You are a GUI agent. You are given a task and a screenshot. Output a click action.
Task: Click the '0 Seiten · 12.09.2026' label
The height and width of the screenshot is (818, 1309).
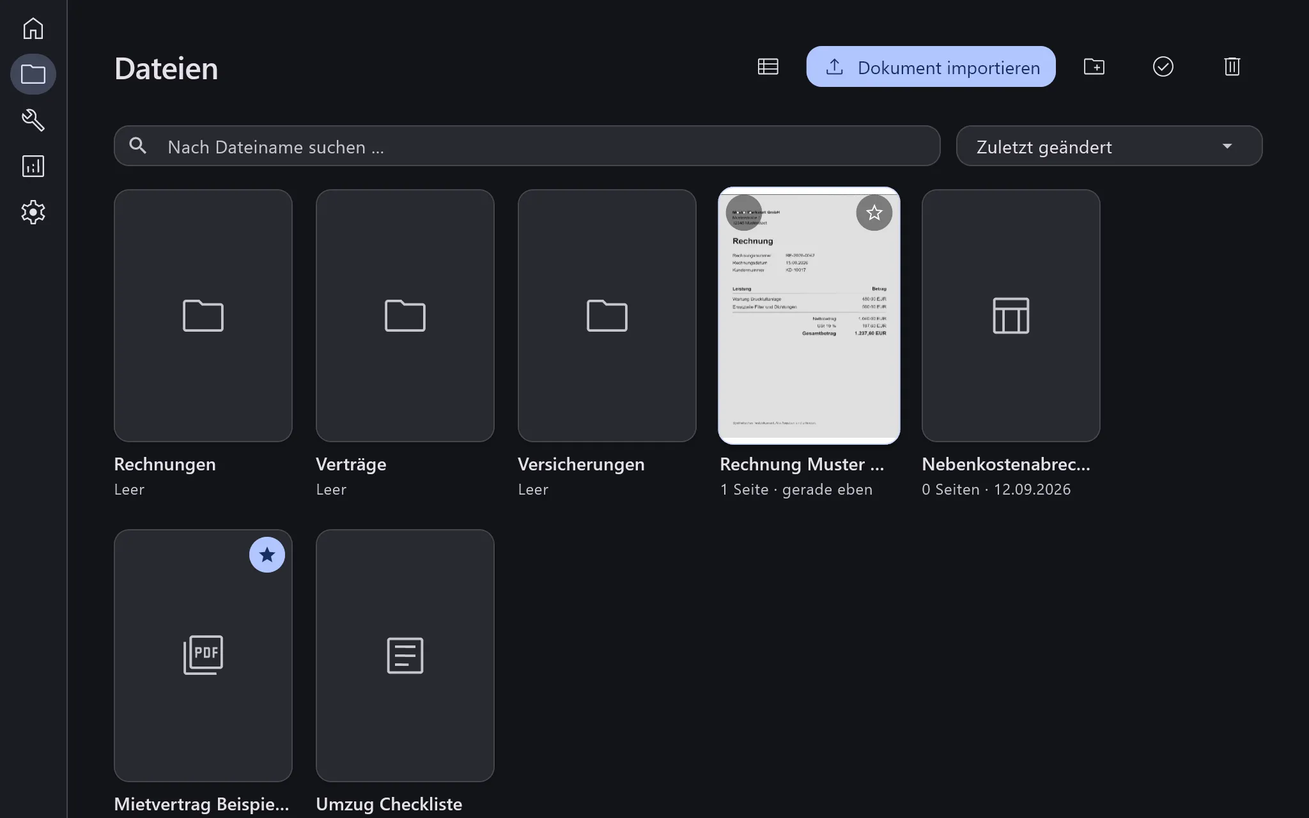(996, 490)
